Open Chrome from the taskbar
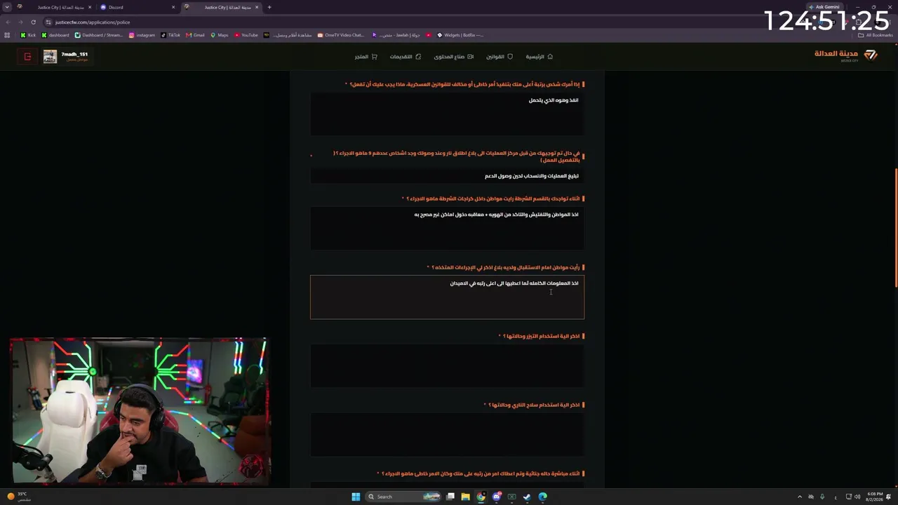This screenshot has height=505, width=898. pyautogui.click(x=481, y=497)
